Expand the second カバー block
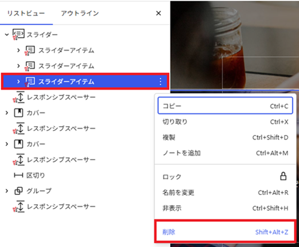This screenshot has height=247, width=299. click(7, 144)
